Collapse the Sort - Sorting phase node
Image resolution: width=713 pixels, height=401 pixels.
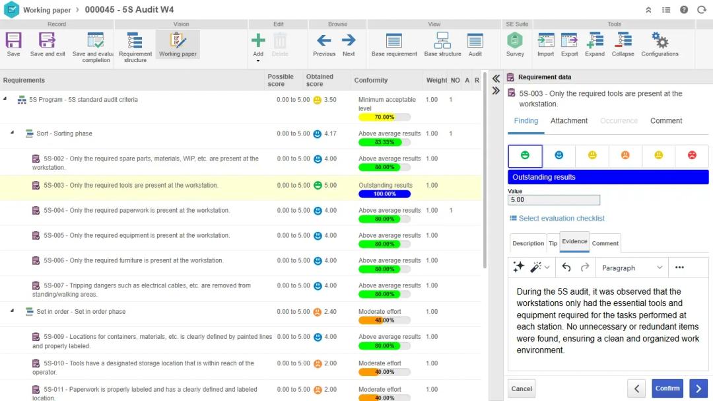[x=12, y=133]
